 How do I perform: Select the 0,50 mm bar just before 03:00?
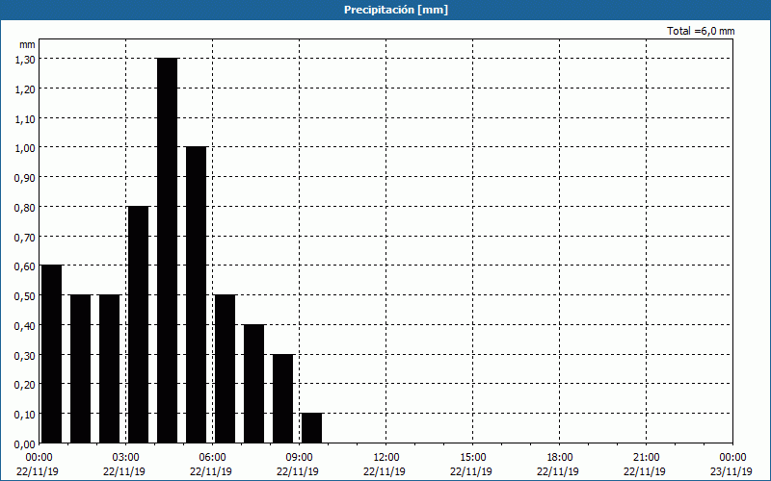[109, 369]
